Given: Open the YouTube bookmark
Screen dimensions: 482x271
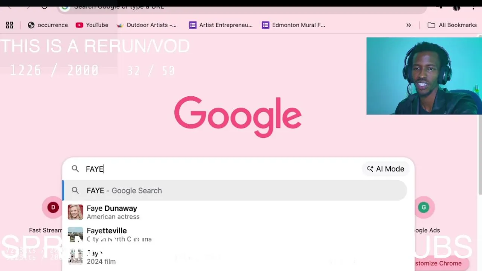Looking at the screenshot, I should pyautogui.click(x=92, y=25).
